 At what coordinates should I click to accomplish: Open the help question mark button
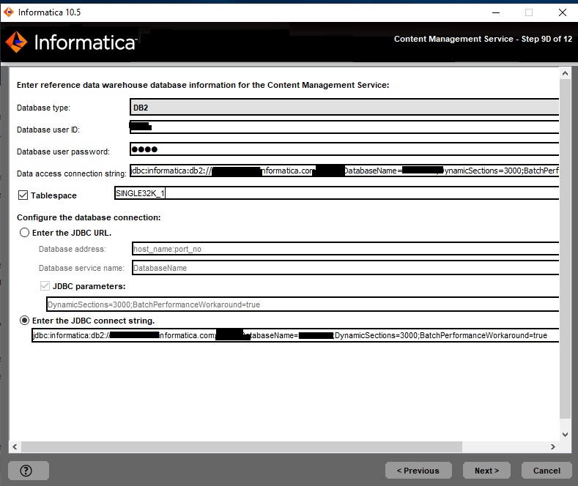click(29, 470)
